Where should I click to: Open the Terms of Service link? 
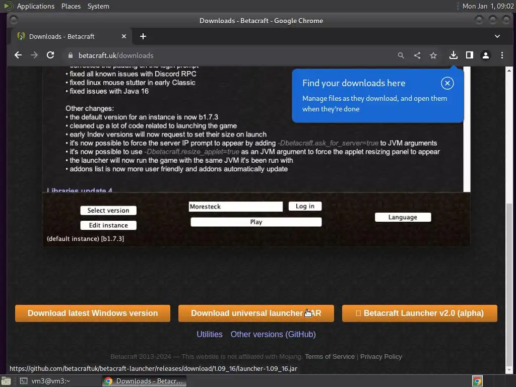[330, 357]
